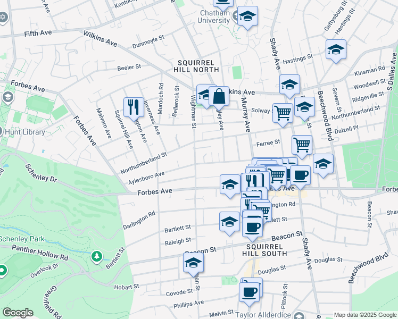Open the icon beside Hunt Library label
The width and height of the screenshot is (398, 319).
click(x=1, y=132)
